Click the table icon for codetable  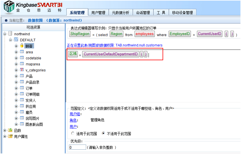[x=22, y=58]
